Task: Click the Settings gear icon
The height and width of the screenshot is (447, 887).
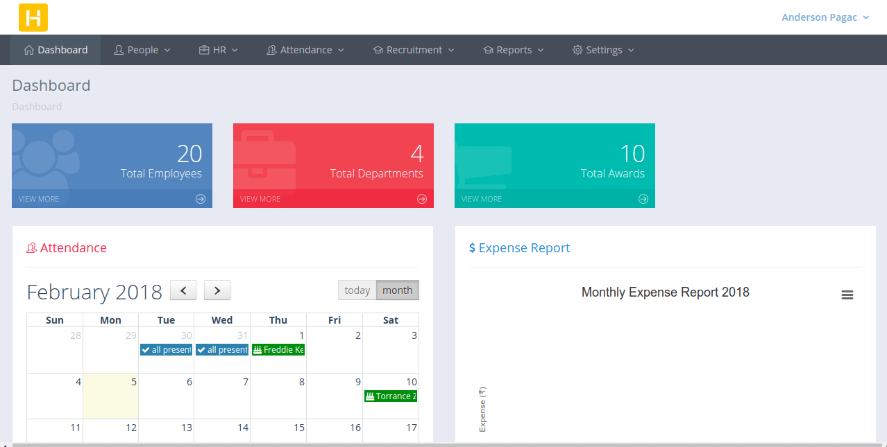Action: pyautogui.click(x=577, y=49)
